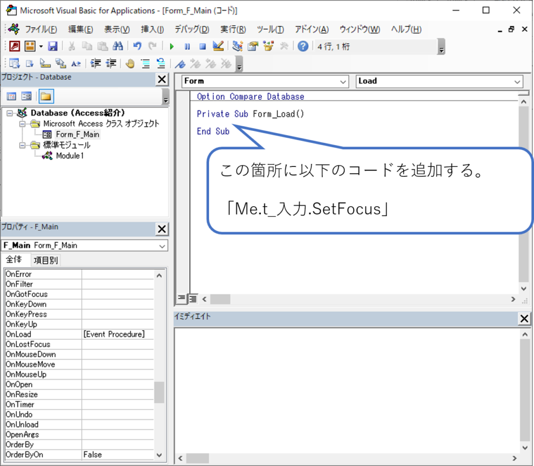The width and height of the screenshot is (534, 466).
Task: Toggle breakpoint with the hand icon
Action: (x=130, y=64)
